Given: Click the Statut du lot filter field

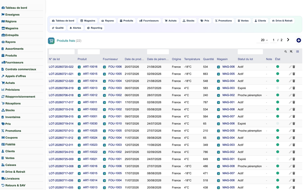Looking at the screenshot, I should click(x=250, y=52).
